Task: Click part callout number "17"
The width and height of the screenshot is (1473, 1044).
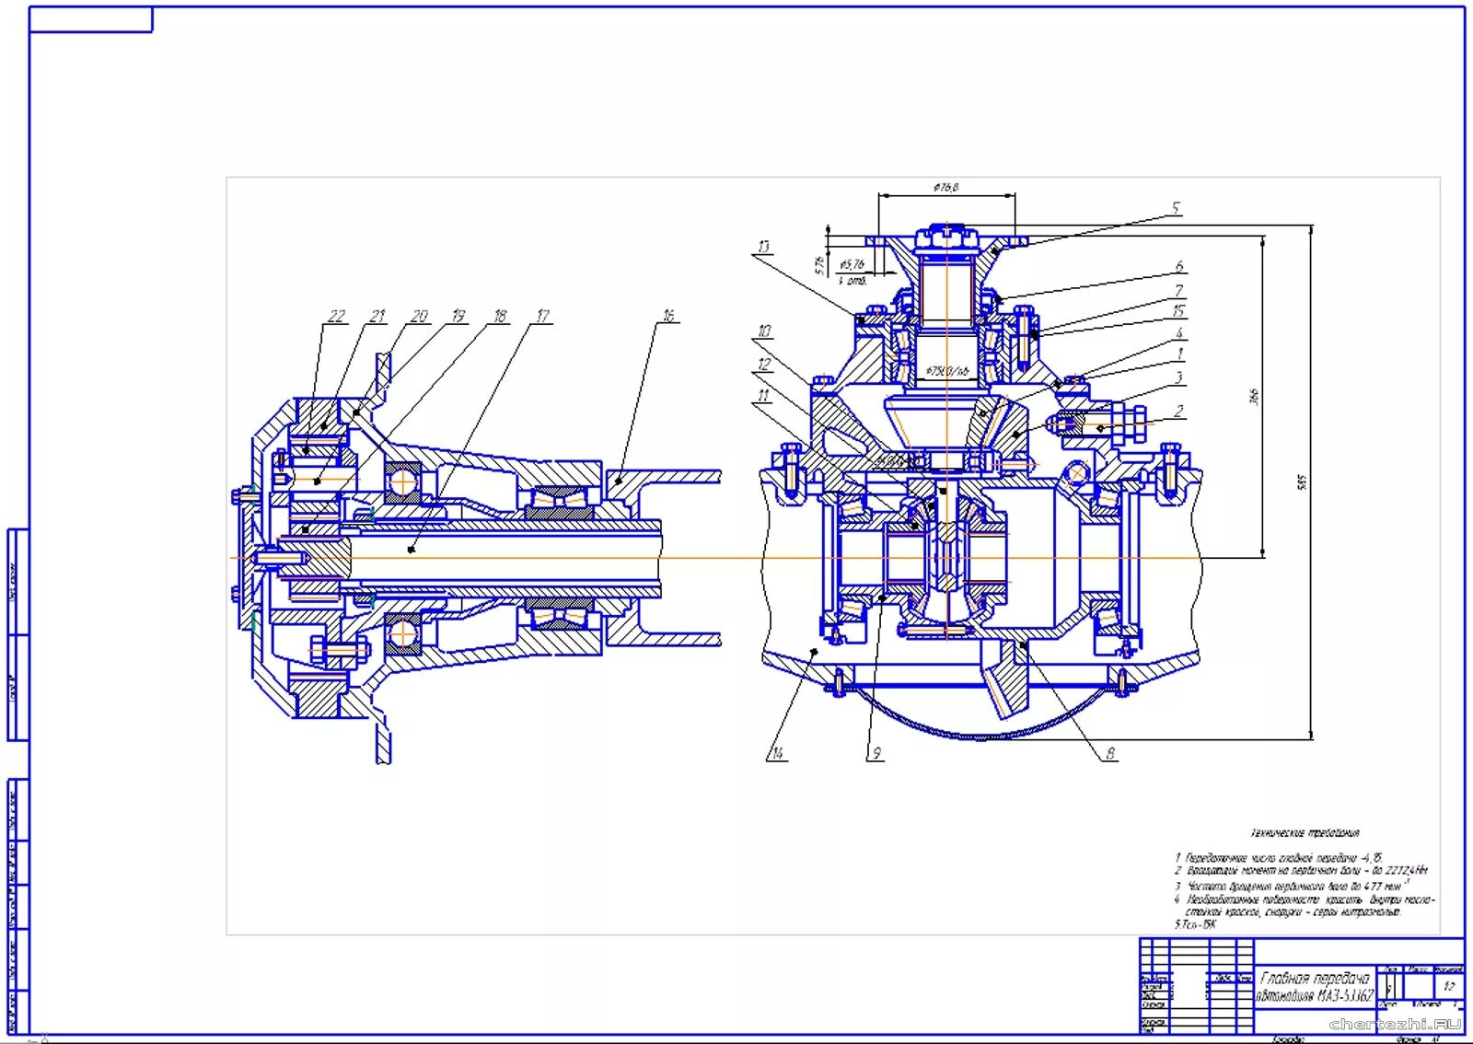Action: [542, 316]
